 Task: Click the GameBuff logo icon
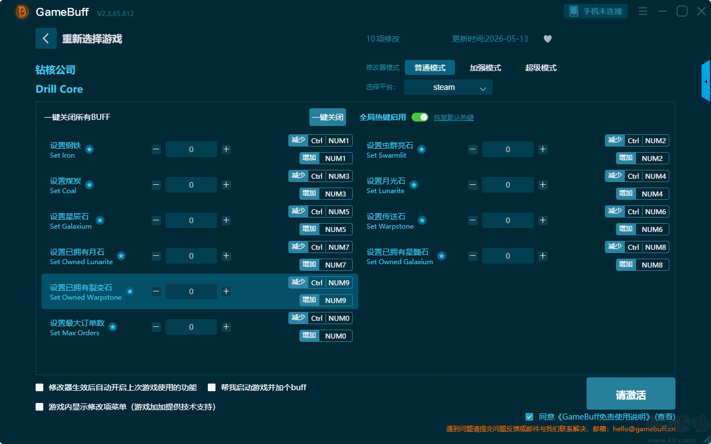22,12
